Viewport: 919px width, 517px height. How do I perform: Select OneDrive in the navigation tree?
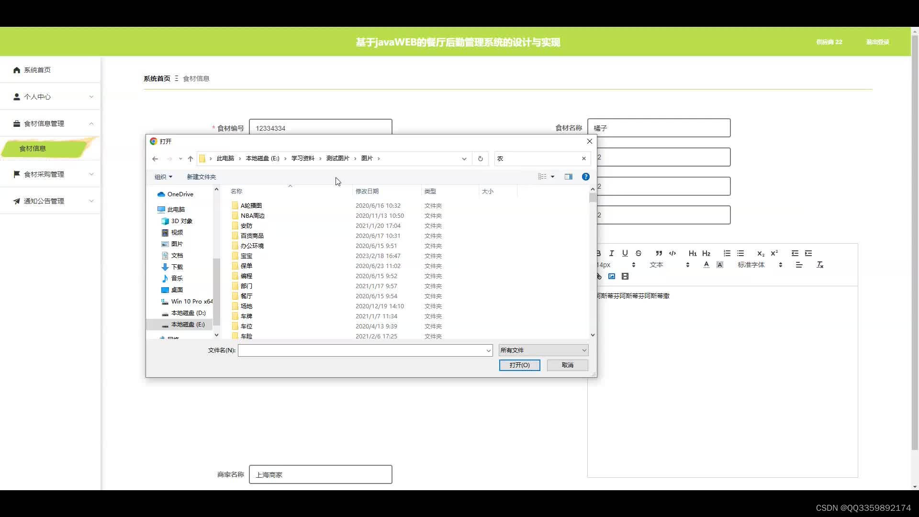tap(180, 194)
